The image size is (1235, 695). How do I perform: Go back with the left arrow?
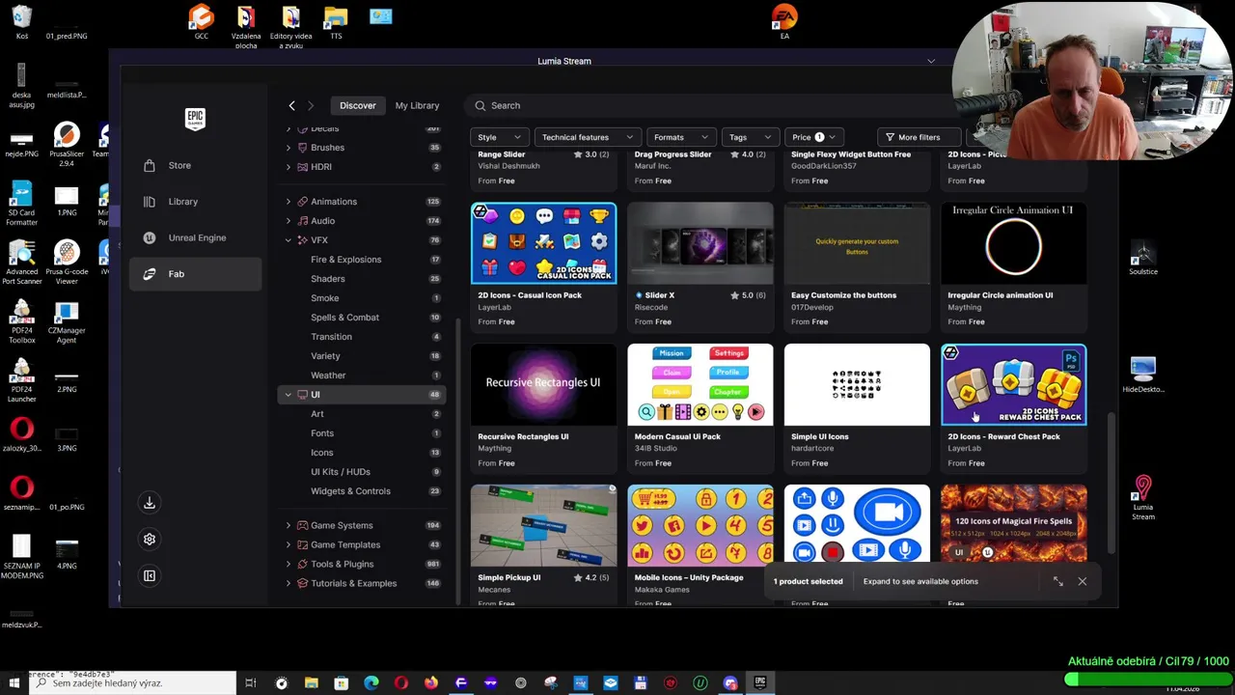[x=291, y=105]
